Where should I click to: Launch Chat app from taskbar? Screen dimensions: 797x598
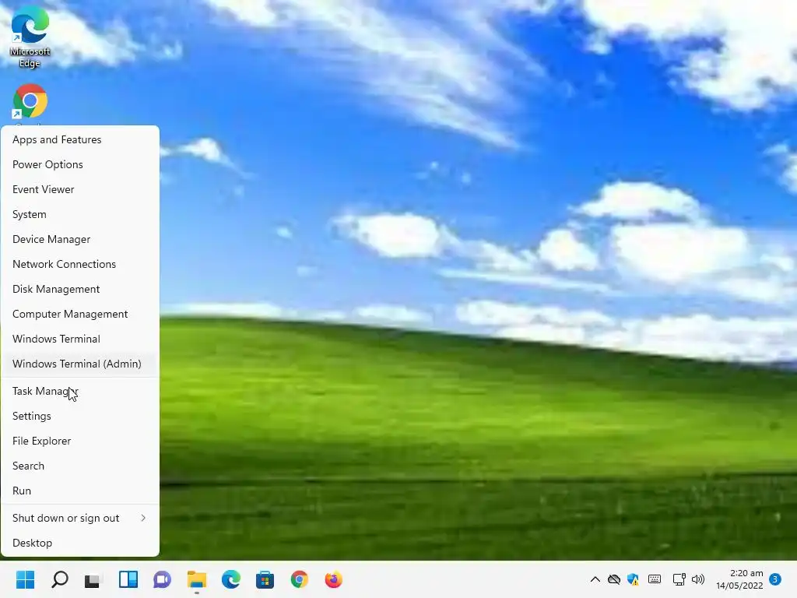[162, 579]
